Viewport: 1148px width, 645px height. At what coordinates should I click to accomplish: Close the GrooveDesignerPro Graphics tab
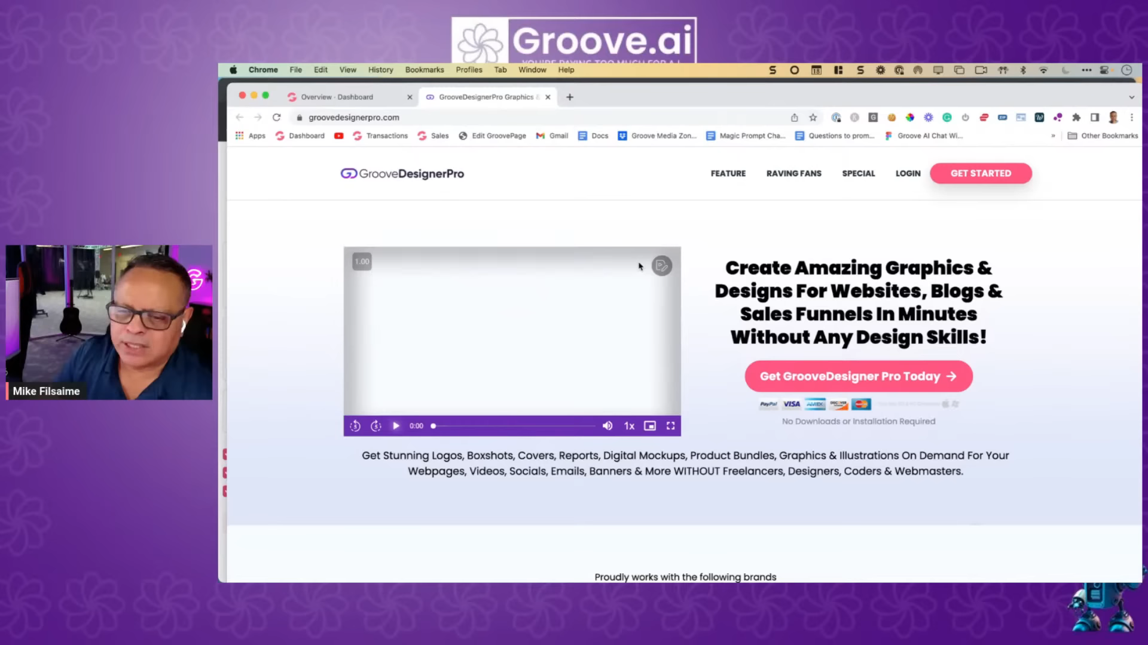(548, 97)
